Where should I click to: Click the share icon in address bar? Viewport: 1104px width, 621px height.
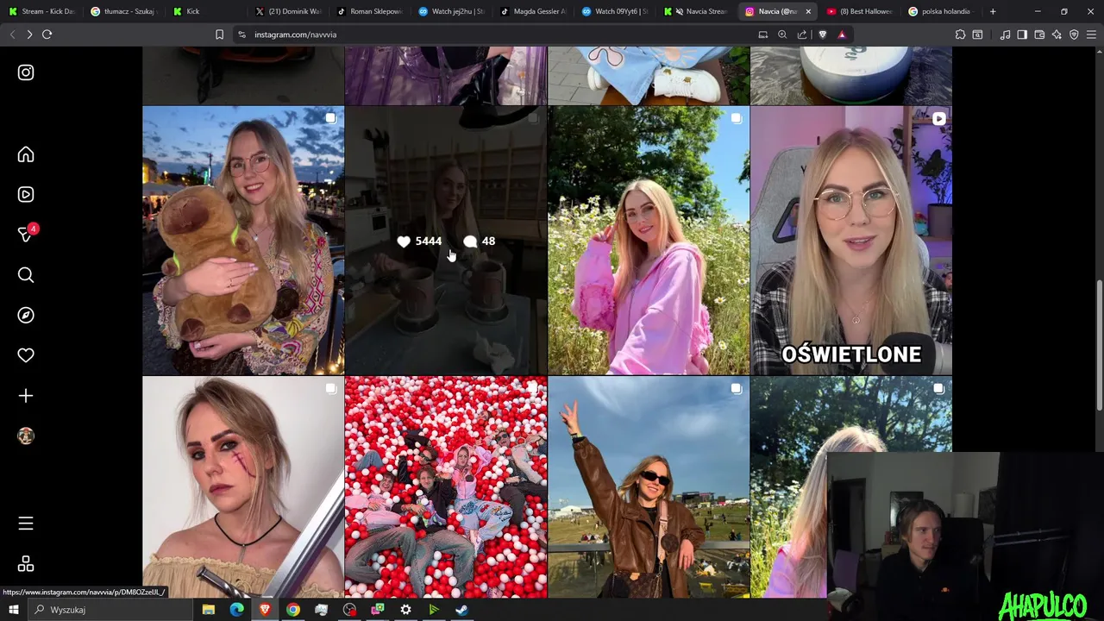coord(802,34)
